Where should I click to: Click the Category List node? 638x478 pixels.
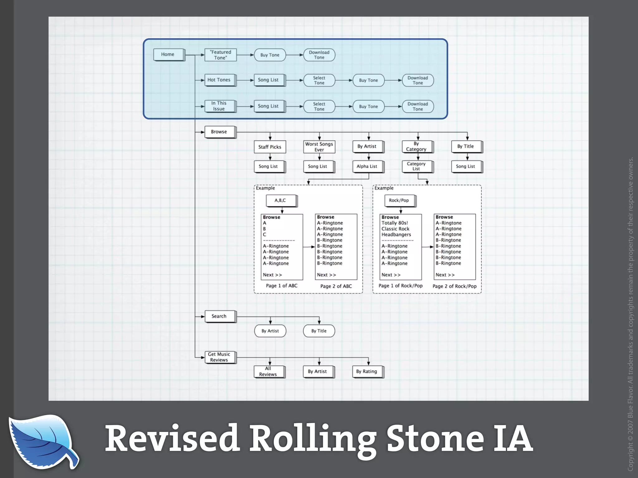point(417,166)
